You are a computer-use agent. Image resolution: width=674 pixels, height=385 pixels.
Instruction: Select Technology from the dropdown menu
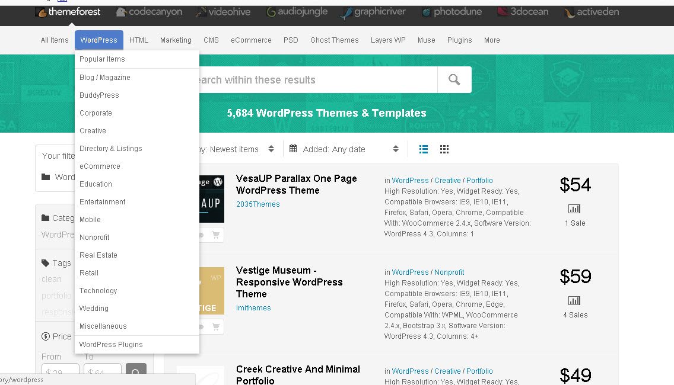click(137, 291)
